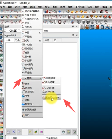Open the 工作平面 menu
112x139 pixels.
click(x=80, y=7)
